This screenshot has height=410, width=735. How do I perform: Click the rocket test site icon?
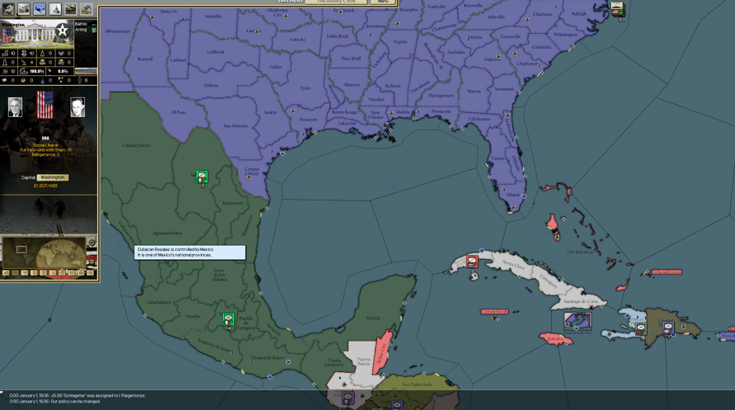coord(42,54)
